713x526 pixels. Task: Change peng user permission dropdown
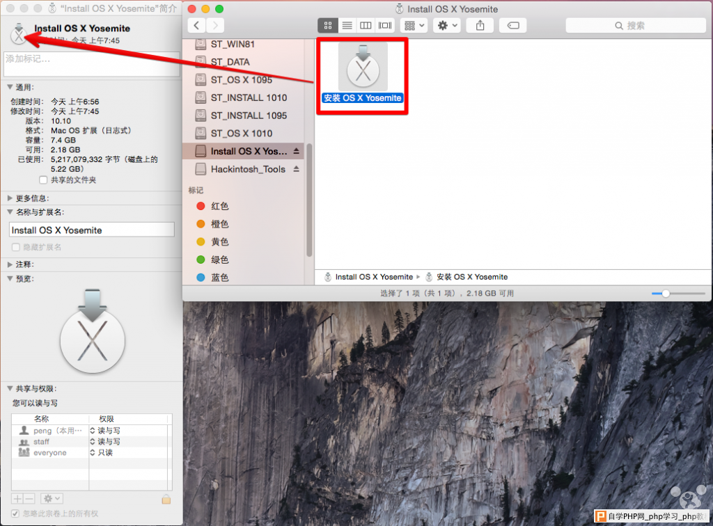105,431
